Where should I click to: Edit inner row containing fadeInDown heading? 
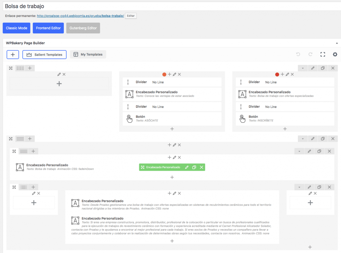coord(309,151)
